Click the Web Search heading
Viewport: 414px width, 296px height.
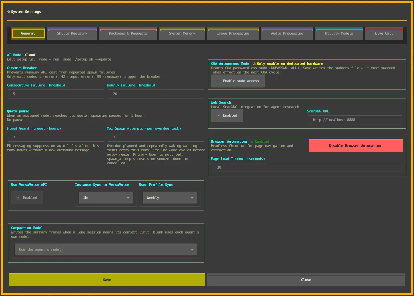click(x=221, y=102)
